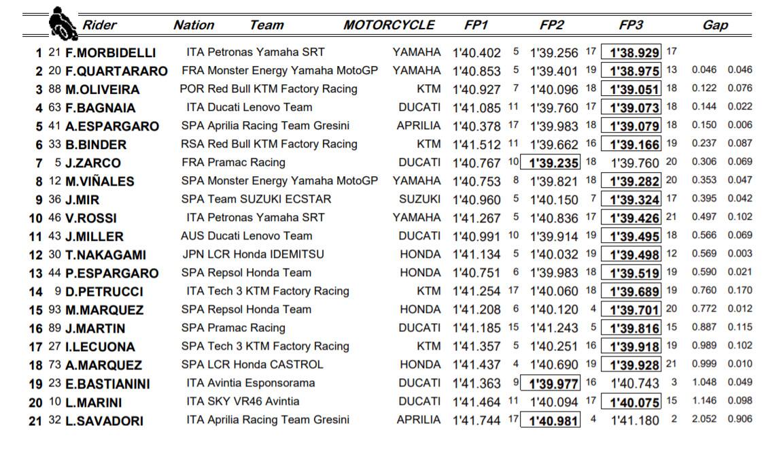Screen dimensions: 764x449
Task: Select J.ZARCO's boxed FP2 time 1'39.235
Action: (x=554, y=163)
